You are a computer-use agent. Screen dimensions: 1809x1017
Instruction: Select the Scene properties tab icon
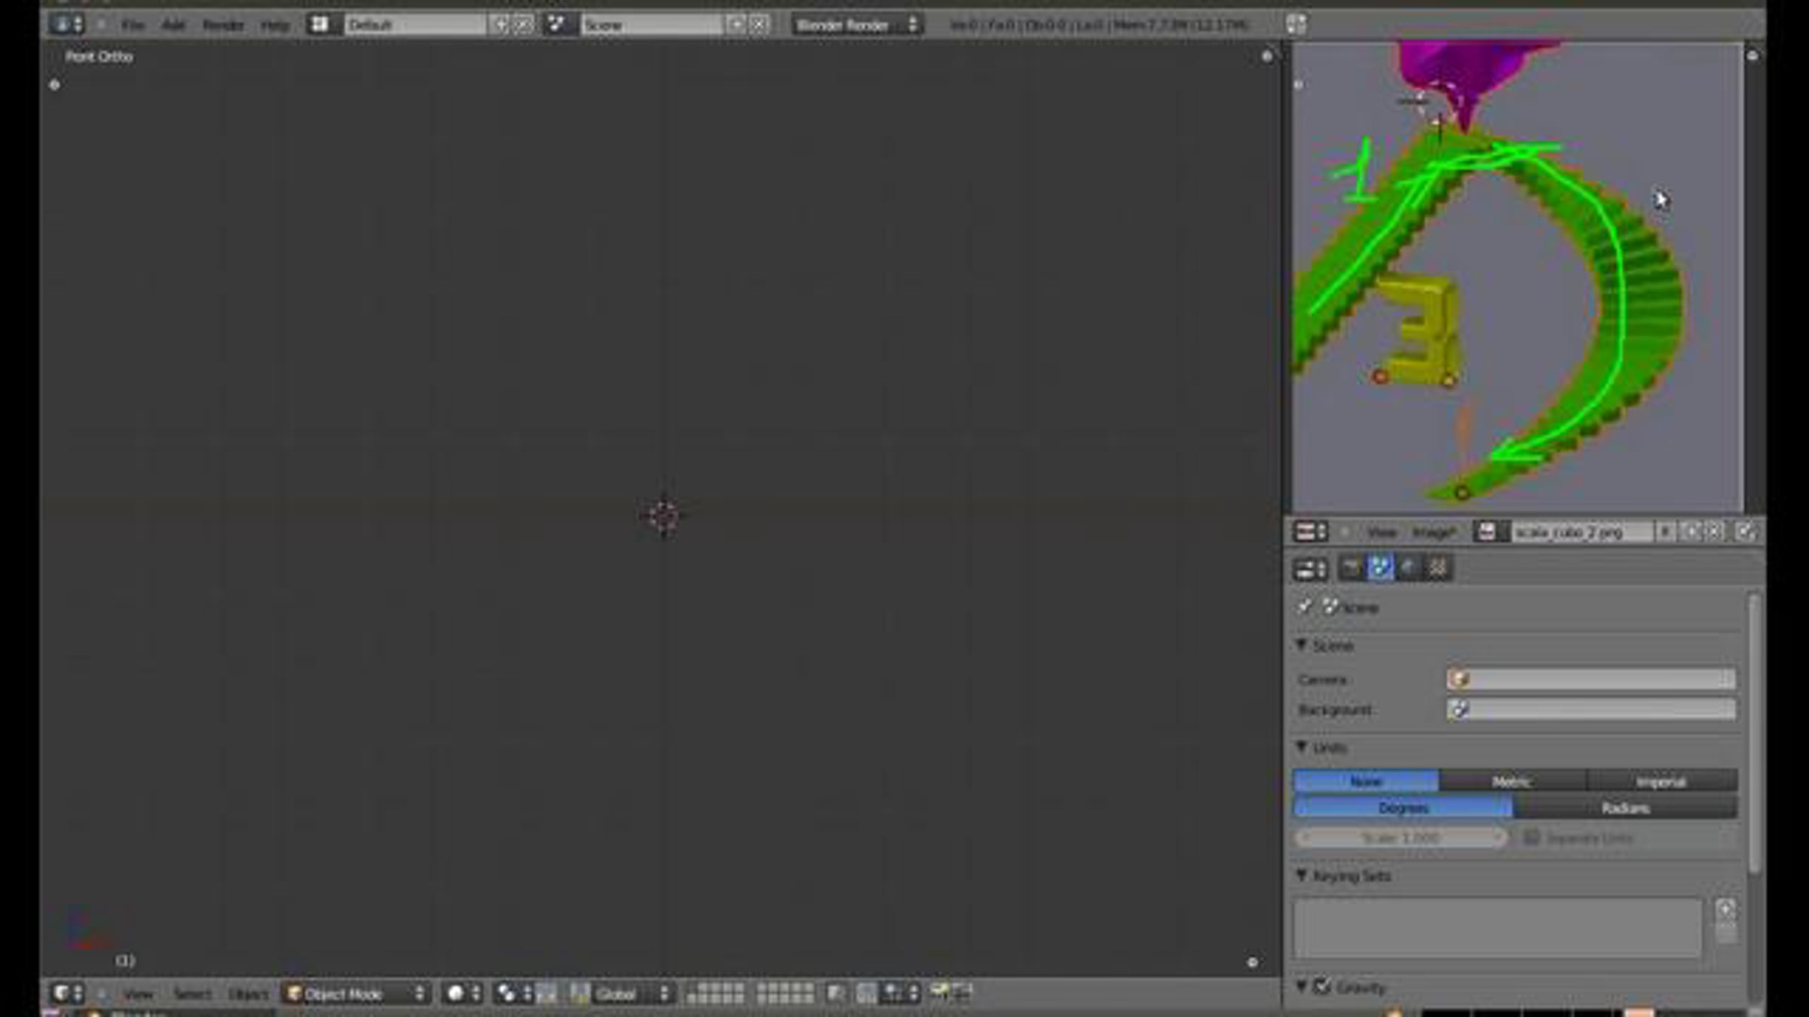1379,568
